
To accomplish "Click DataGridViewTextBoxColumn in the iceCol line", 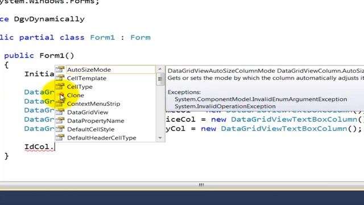I will 294,120.
